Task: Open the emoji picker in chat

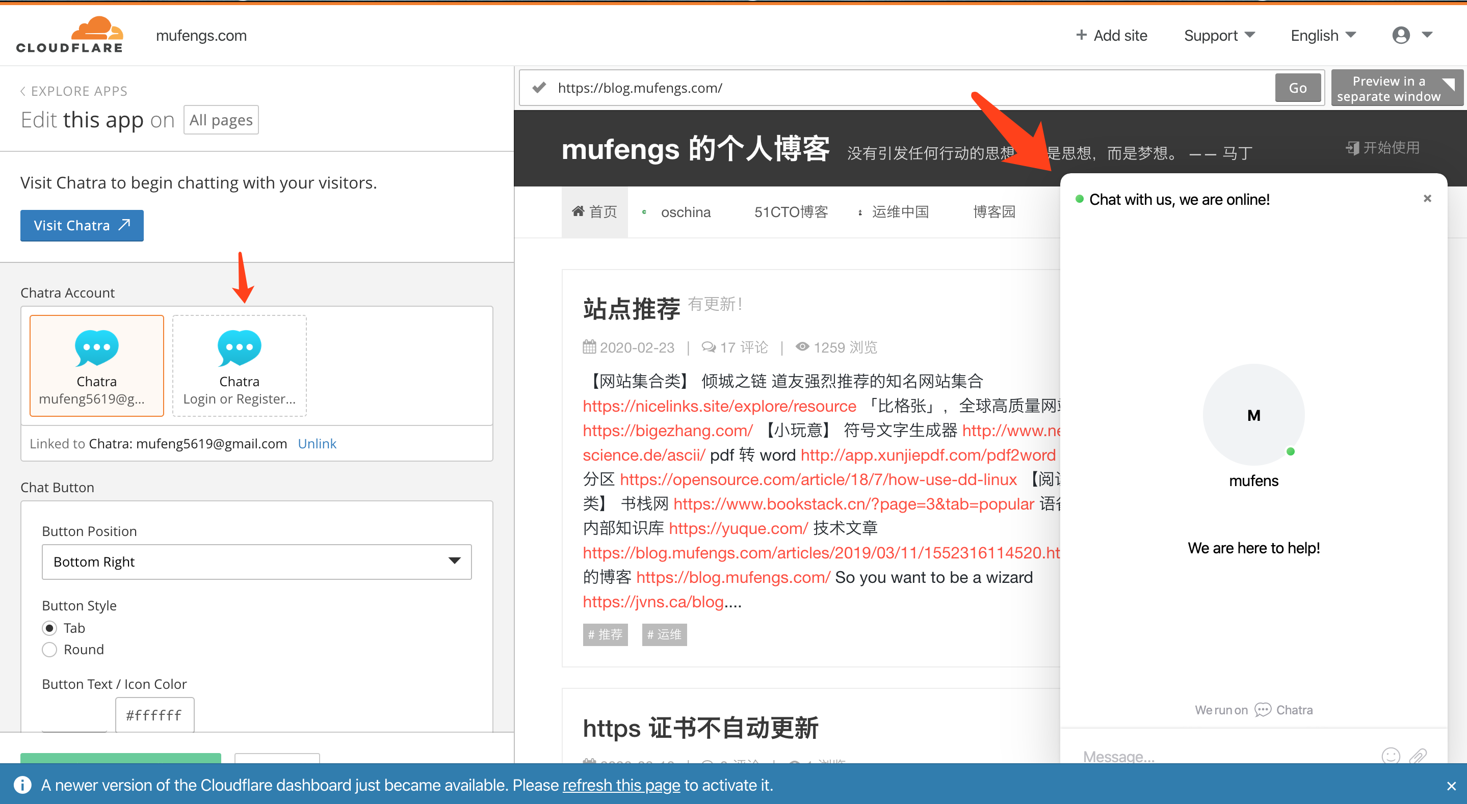Action: [1390, 756]
